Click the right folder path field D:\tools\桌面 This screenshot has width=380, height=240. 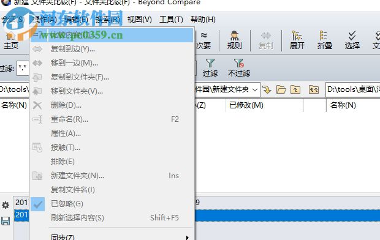(353, 89)
